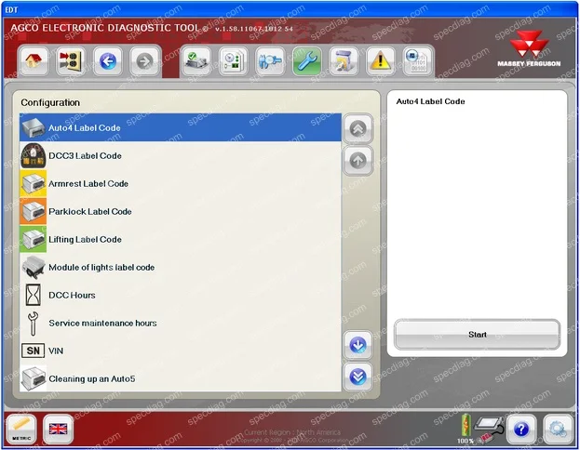Move down one item with the blue down arrow
This screenshot has height=450, width=580.
pos(357,345)
